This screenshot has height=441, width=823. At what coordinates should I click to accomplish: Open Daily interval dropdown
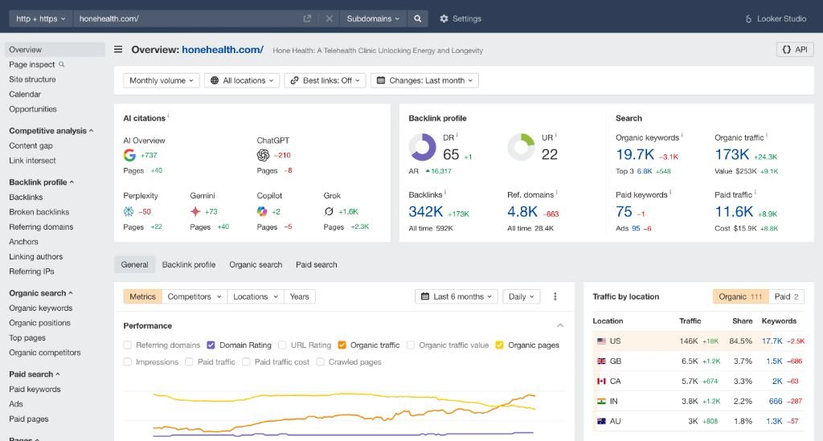[521, 296]
